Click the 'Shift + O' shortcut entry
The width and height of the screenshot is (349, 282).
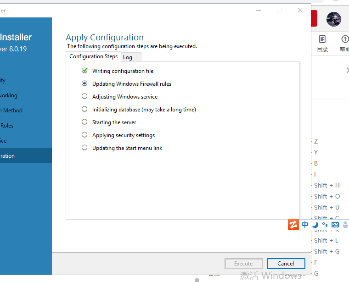coord(327,196)
